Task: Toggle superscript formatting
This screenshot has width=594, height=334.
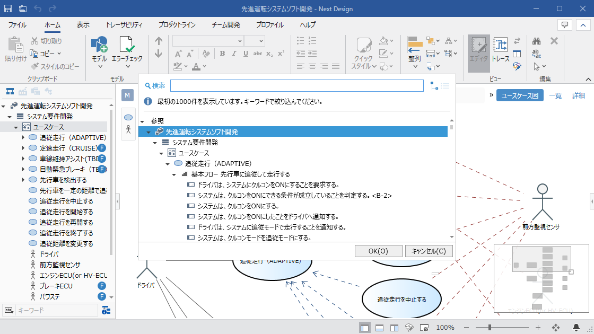Action: (281, 54)
